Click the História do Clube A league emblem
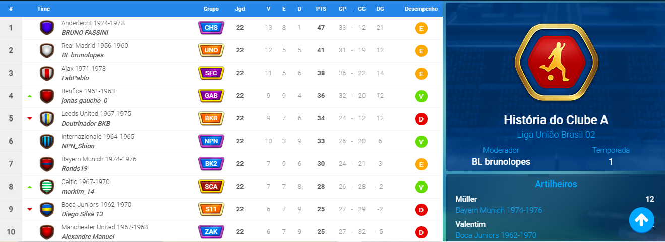Viewport: 665px width, 242px height. coord(556,64)
